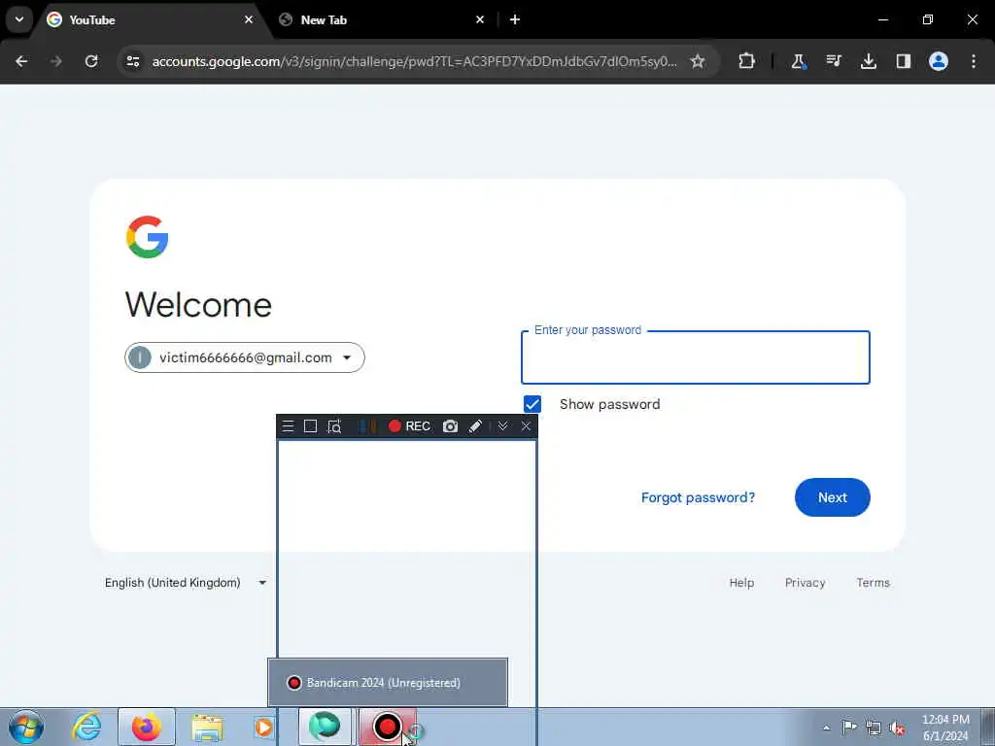Open a new browser tab
Screen dimensions: 995x746
click(515, 19)
